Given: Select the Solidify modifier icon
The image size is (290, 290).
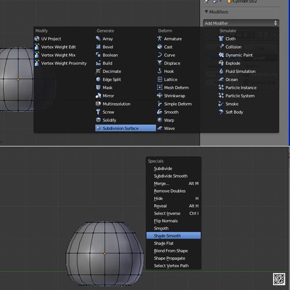Looking at the screenshot, I should 99,120.
